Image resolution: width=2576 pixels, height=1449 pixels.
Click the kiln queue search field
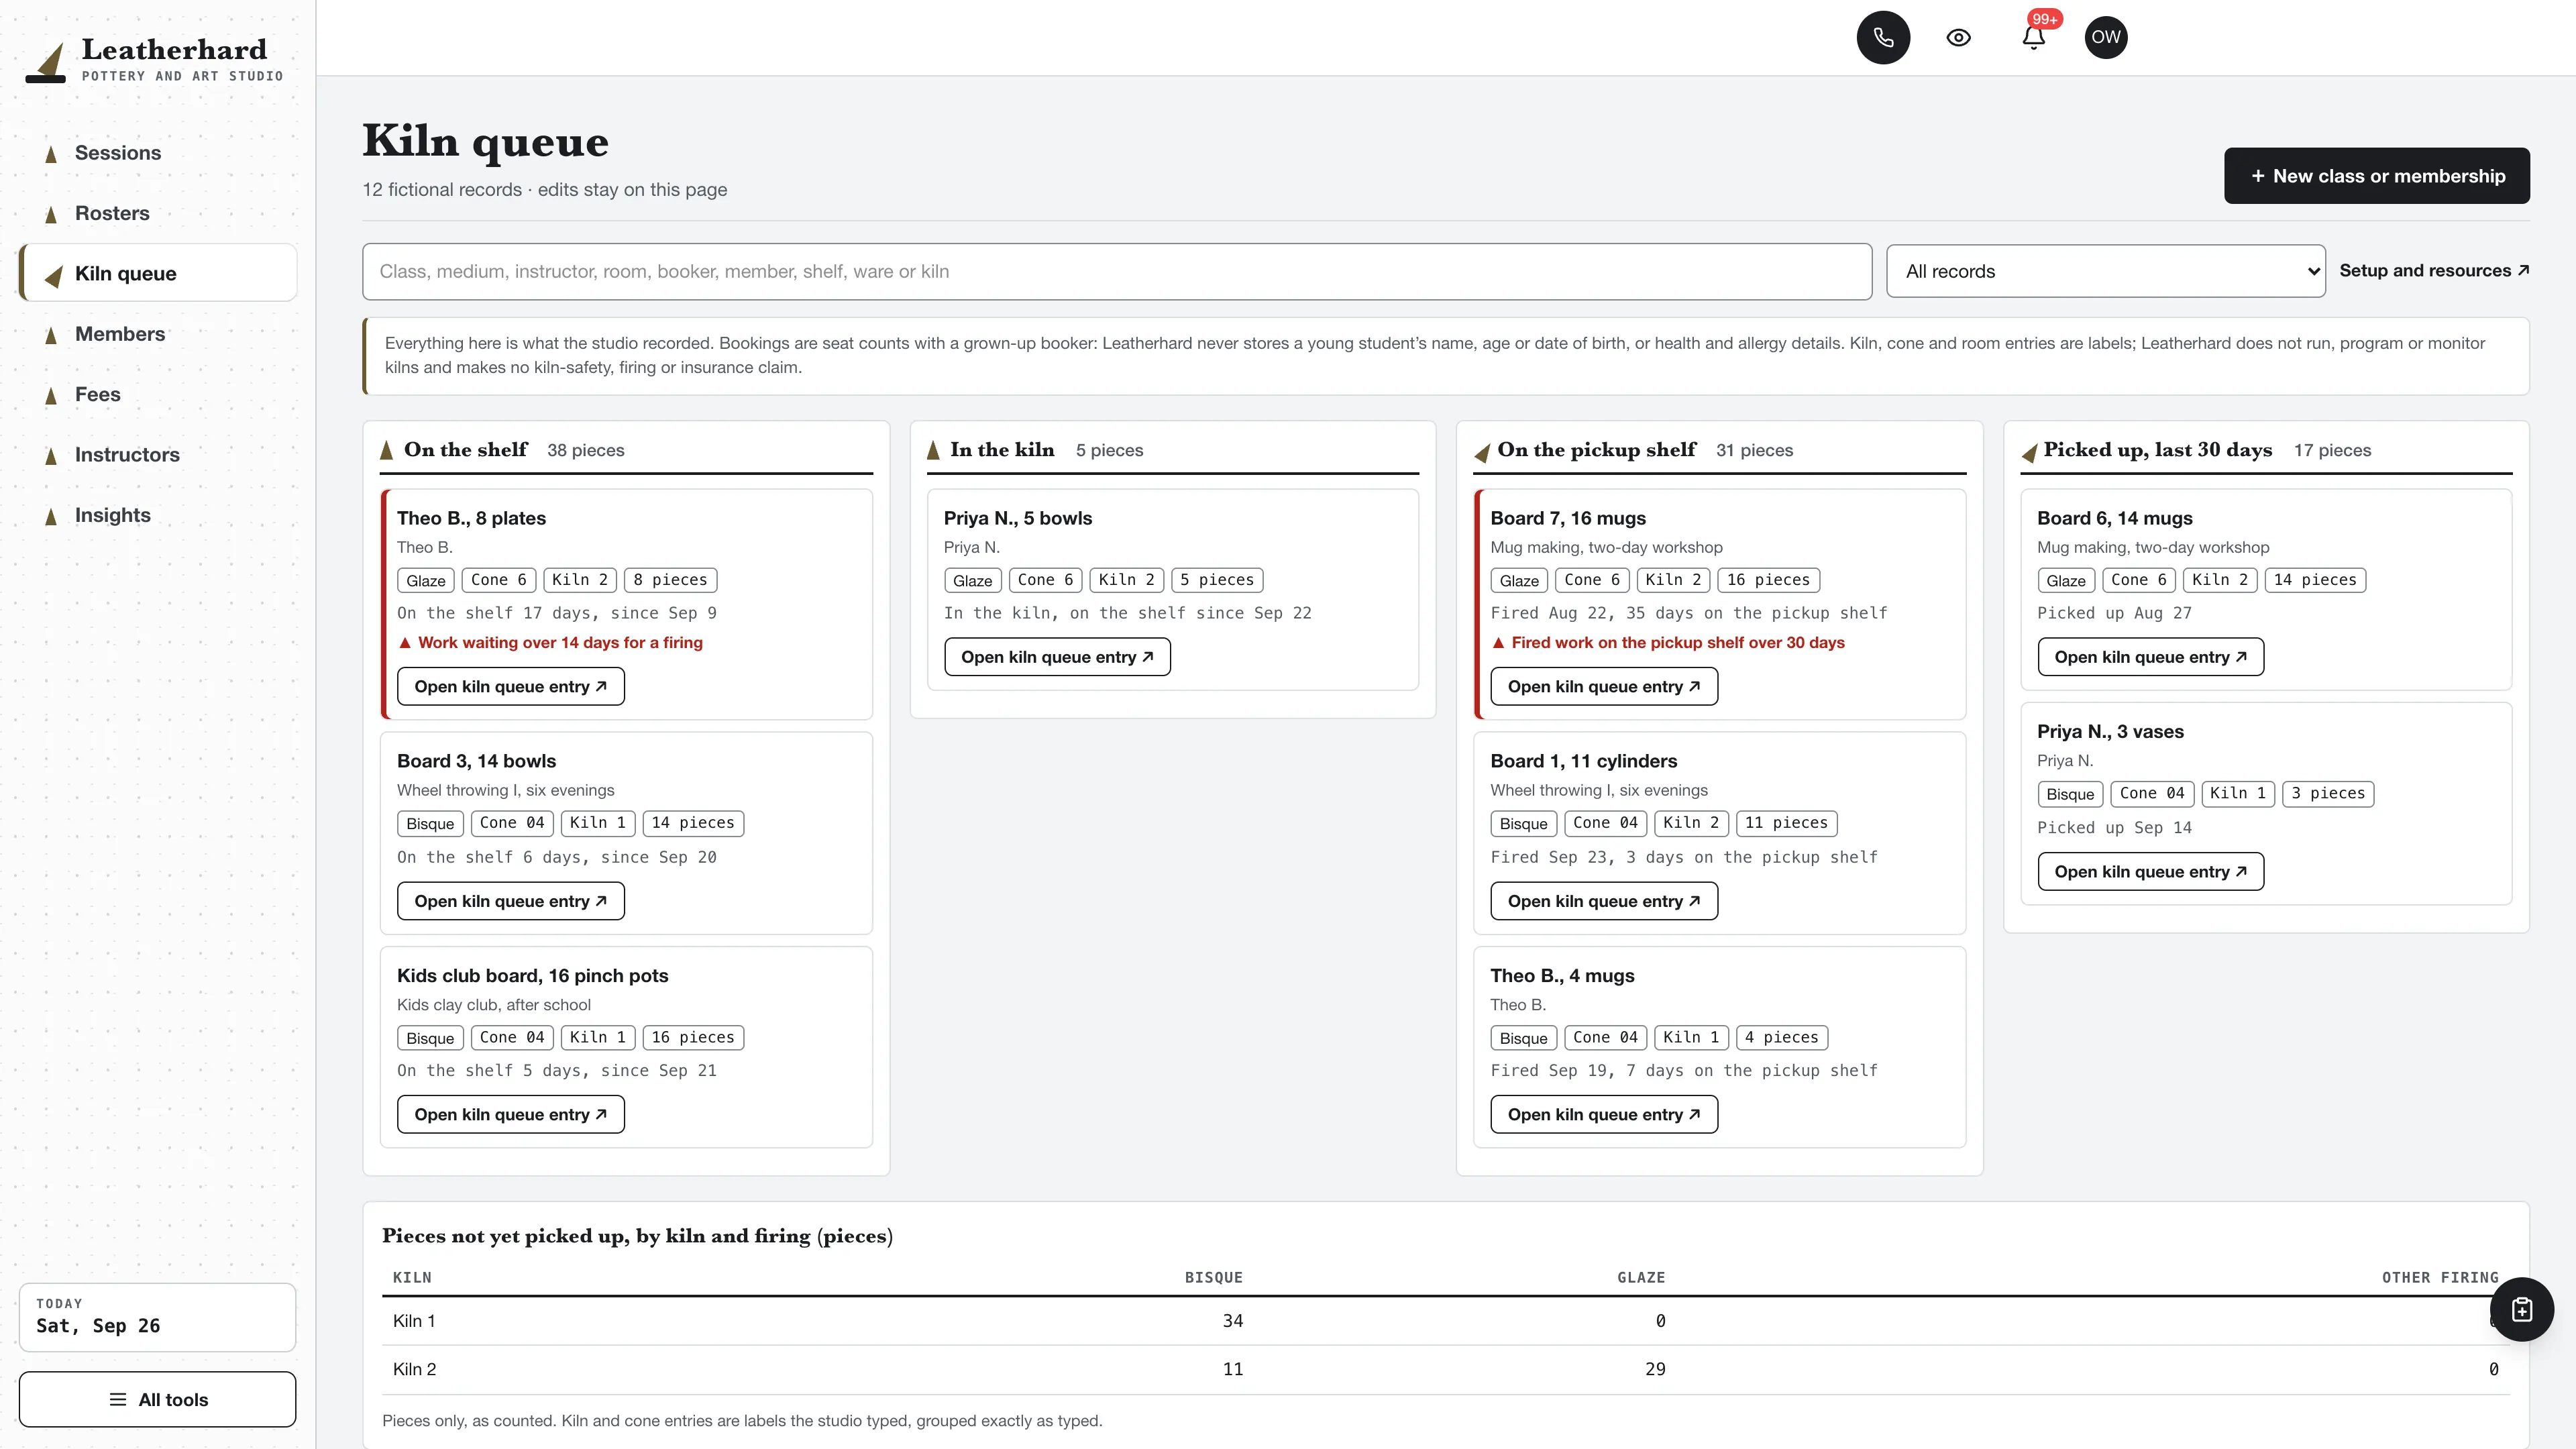coord(1117,271)
